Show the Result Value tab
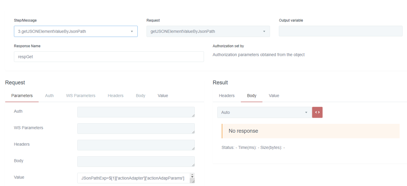This screenshot has height=186, width=407. coord(274,96)
